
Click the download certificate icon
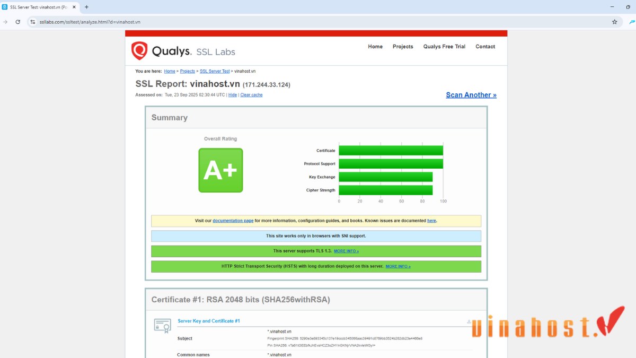(469, 321)
